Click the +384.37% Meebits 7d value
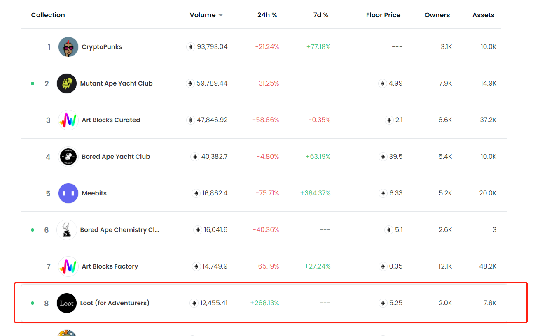Viewport: 540px width, 336px height. coord(315,193)
